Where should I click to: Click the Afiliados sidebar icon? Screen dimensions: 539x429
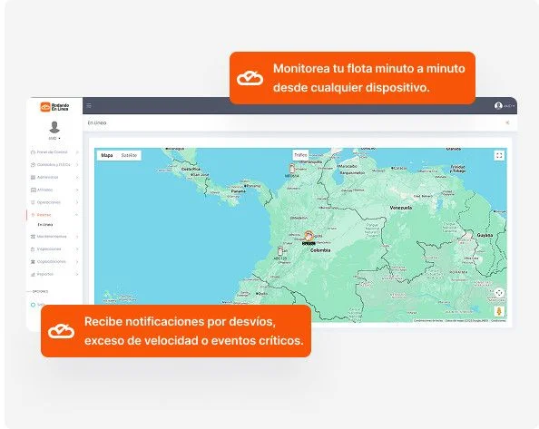[33, 190]
